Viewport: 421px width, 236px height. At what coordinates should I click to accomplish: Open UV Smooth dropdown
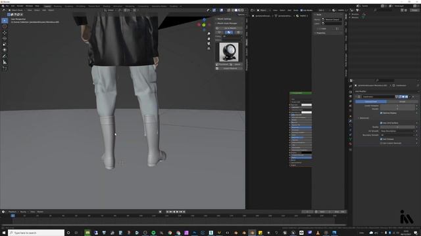click(x=398, y=131)
